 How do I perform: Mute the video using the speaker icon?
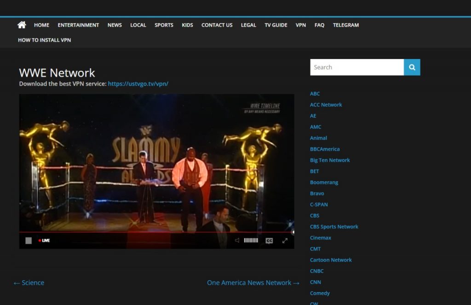pyautogui.click(x=237, y=240)
